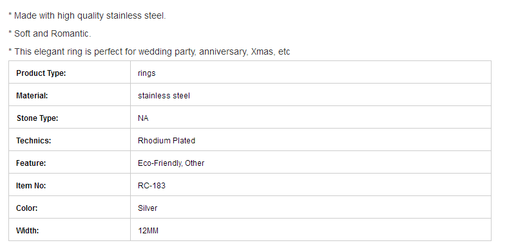This screenshot has width=507, height=243.
Task: Click the 'This elegant ring is perfect' line
Action: pos(149,51)
